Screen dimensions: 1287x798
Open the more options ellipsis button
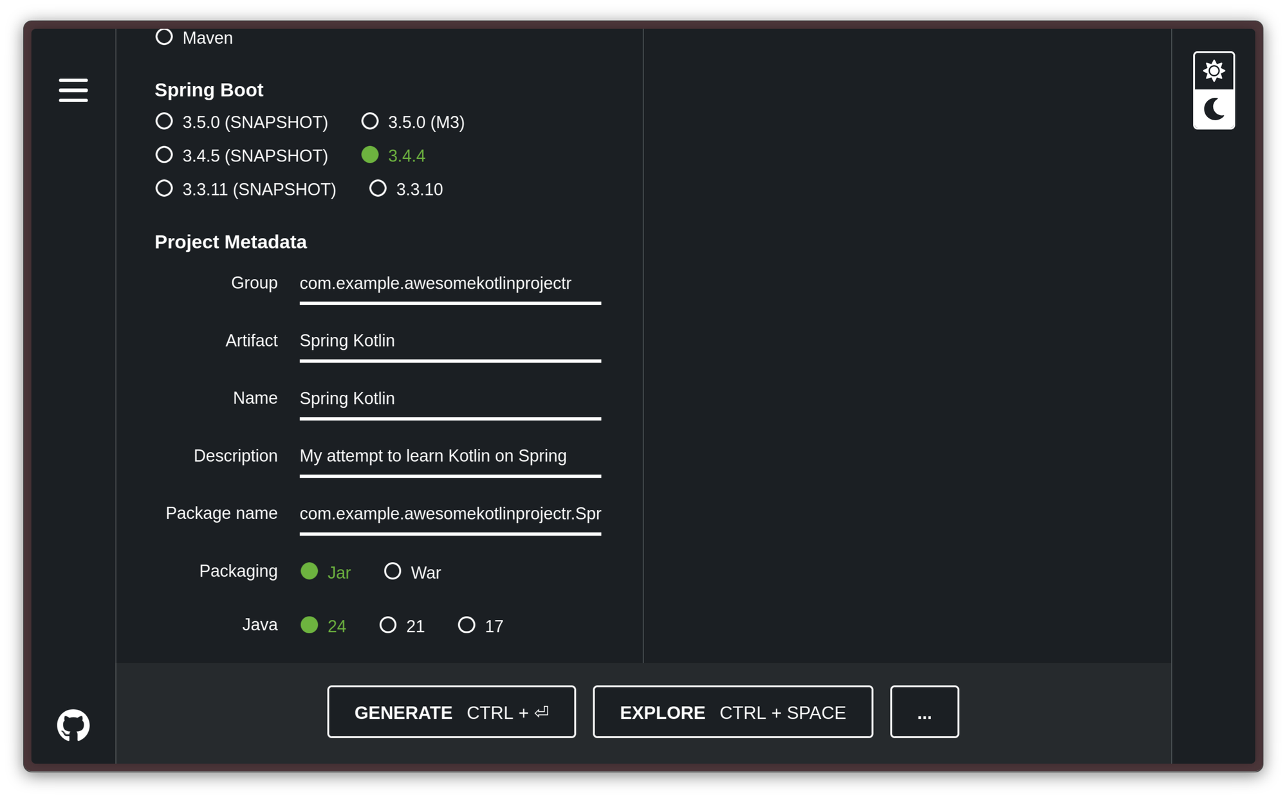[x=925, y=712]
